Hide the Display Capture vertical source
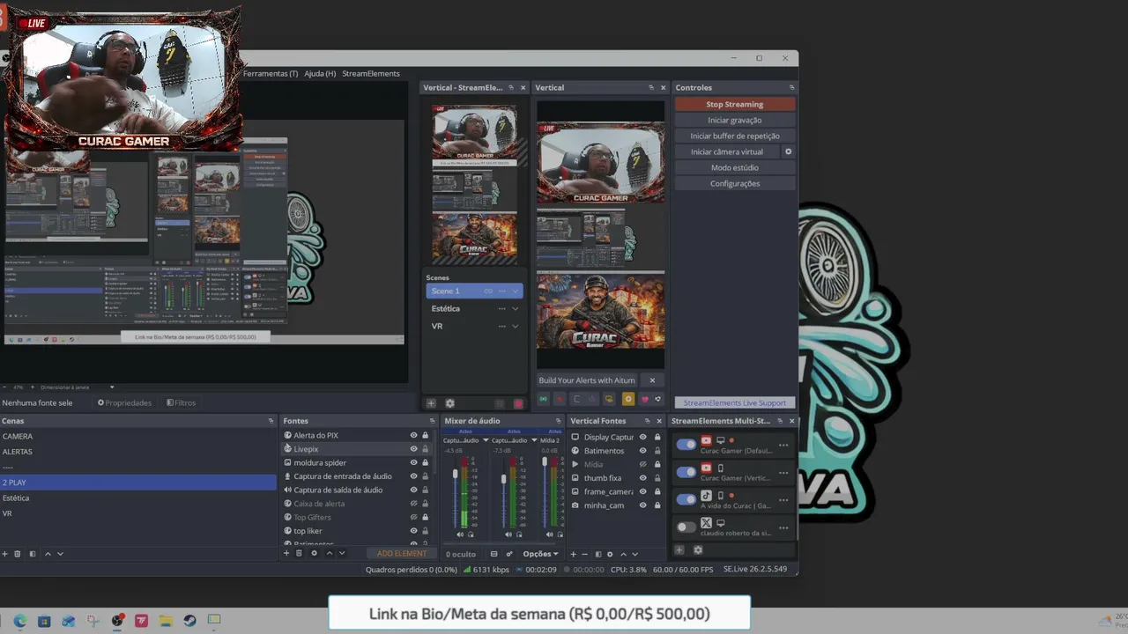 [642, 437]
